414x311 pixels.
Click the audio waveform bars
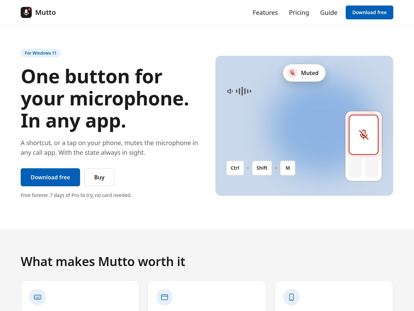[x=244, y=91]
